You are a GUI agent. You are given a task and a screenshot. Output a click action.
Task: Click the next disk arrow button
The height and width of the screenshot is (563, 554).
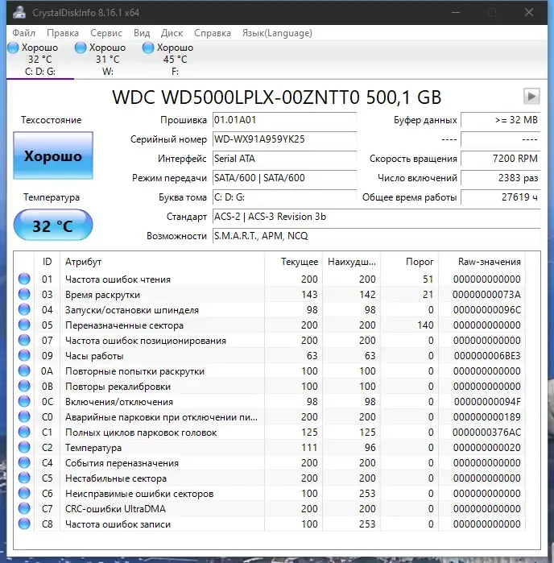pos(531,96)
